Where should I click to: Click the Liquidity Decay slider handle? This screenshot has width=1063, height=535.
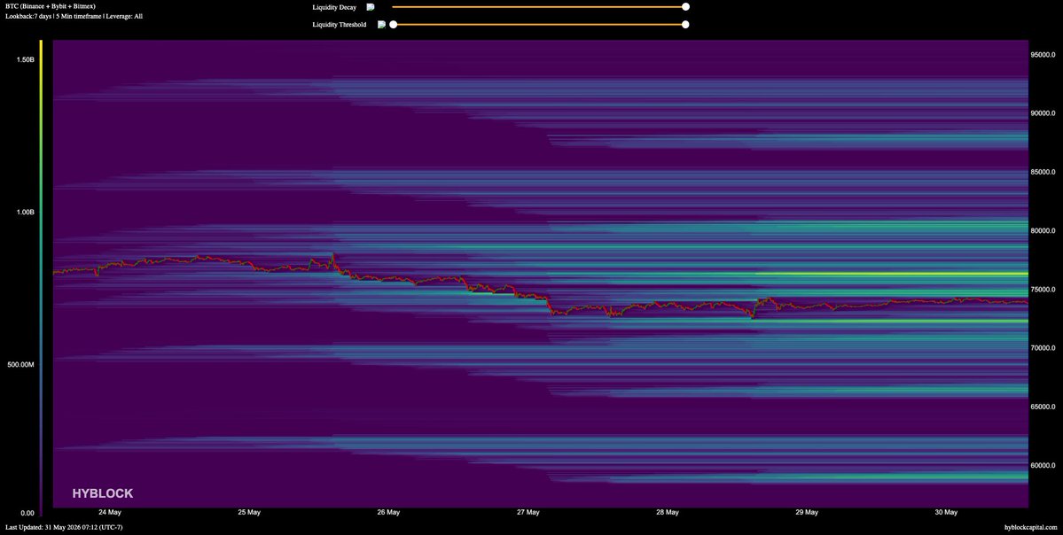(x=685, y=7)
